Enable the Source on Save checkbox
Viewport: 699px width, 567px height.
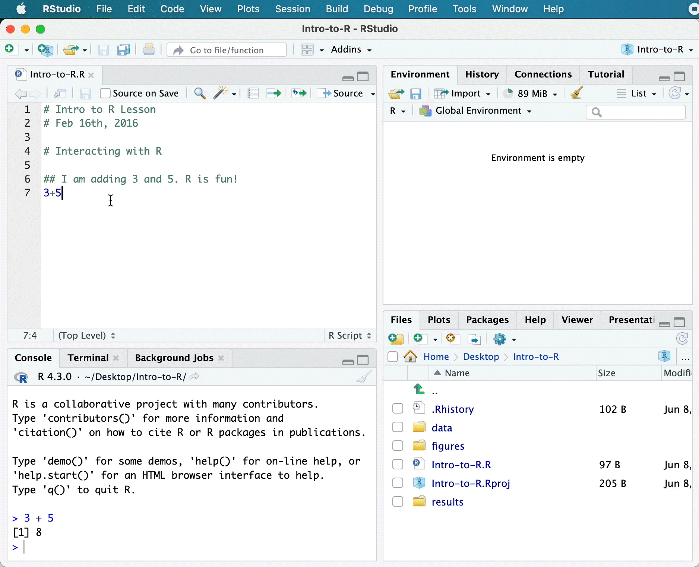[105, 93]
